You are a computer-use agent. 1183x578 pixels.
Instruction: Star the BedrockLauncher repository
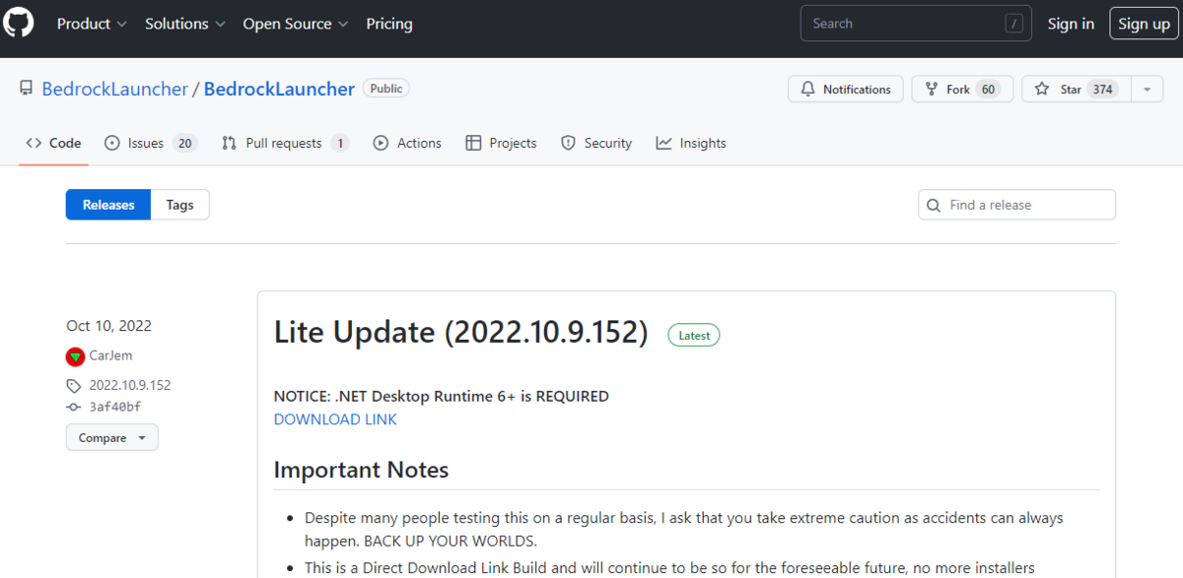(1077, 89)
